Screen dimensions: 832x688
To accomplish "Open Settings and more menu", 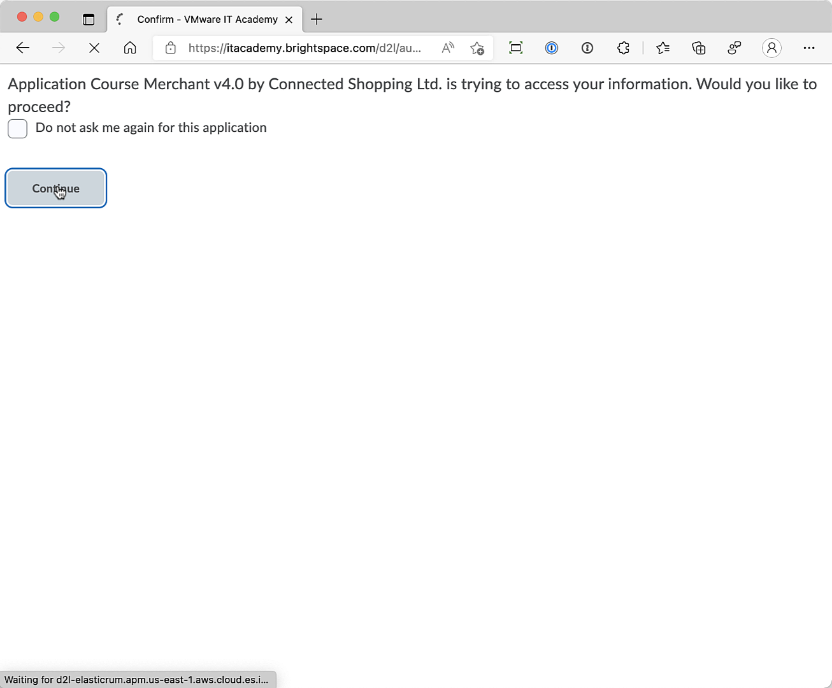I will pos(809,48).
